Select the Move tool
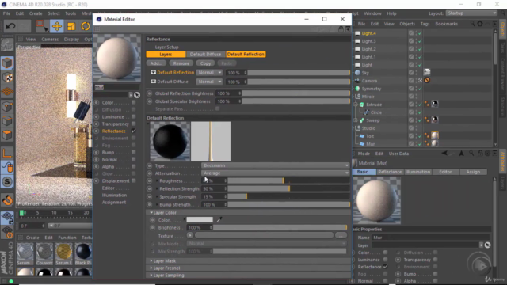Screen dimensions: 507x285 point(56,26)
